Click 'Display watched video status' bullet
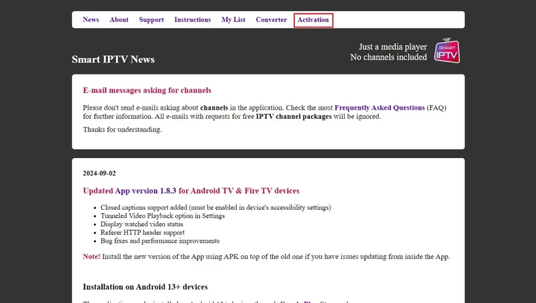The width and height of the screenshot is (536, 303). 142,224
